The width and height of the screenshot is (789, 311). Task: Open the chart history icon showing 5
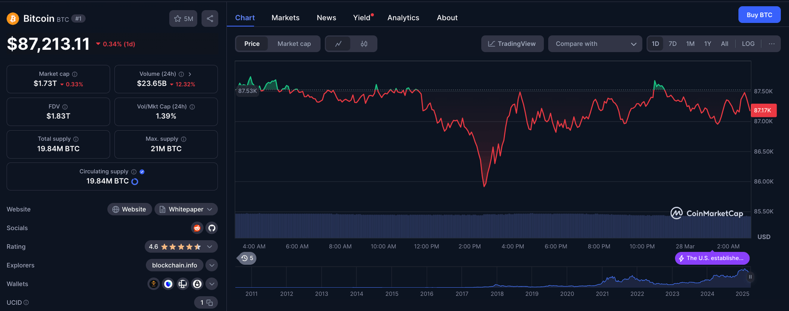(247, 258)
